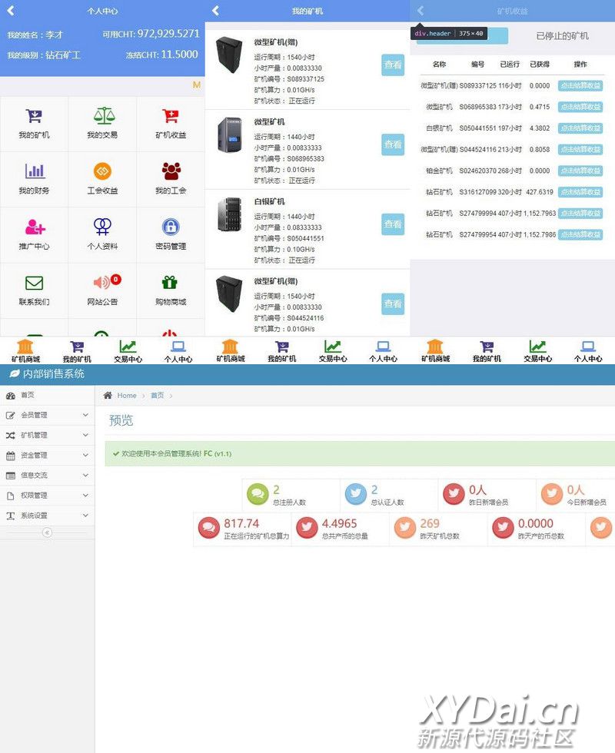
Task: Expand the 会员管理 sidebar menu
Action: 47,415
